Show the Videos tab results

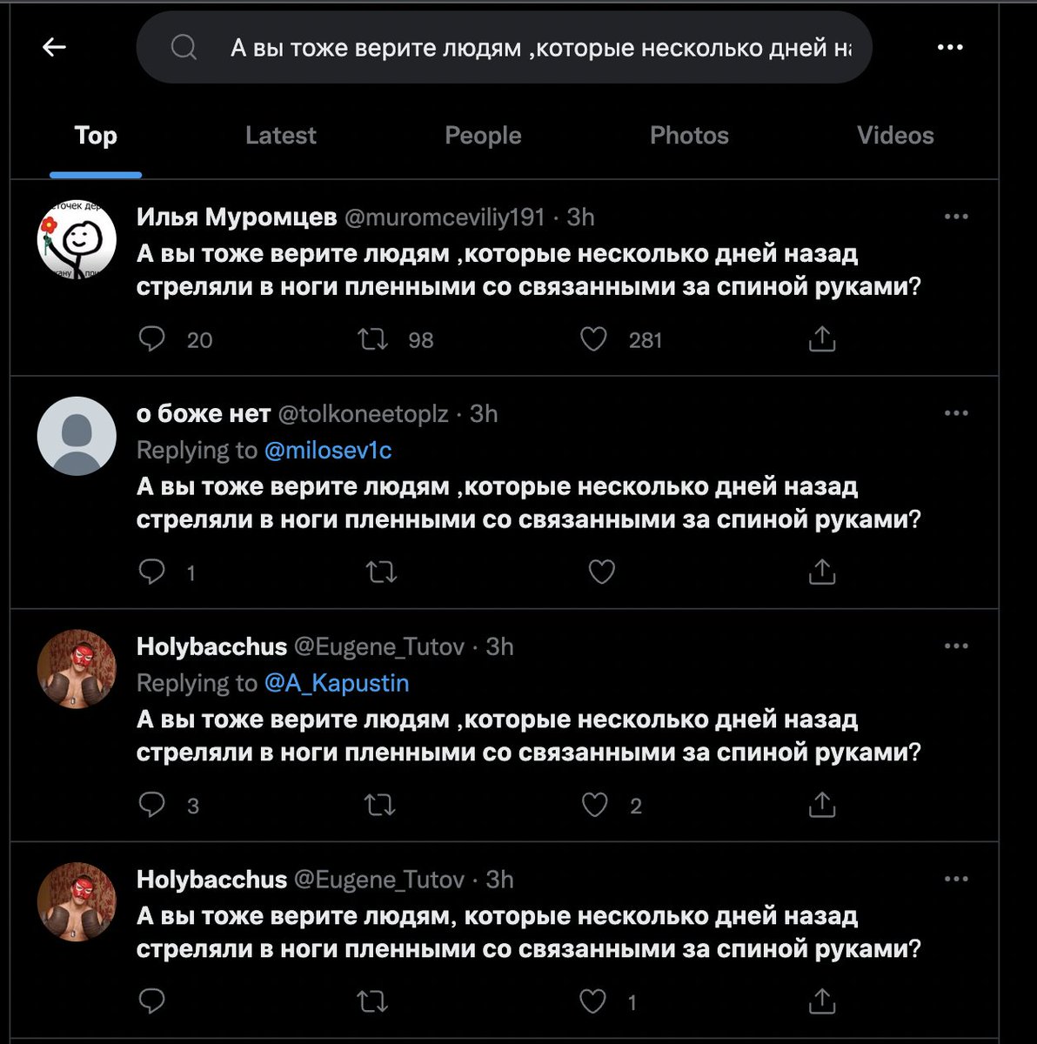(x=895, y=136)
